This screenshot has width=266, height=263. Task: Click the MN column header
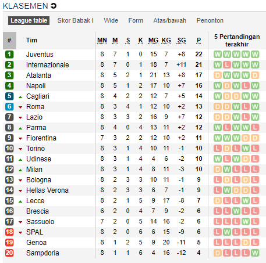102,40
